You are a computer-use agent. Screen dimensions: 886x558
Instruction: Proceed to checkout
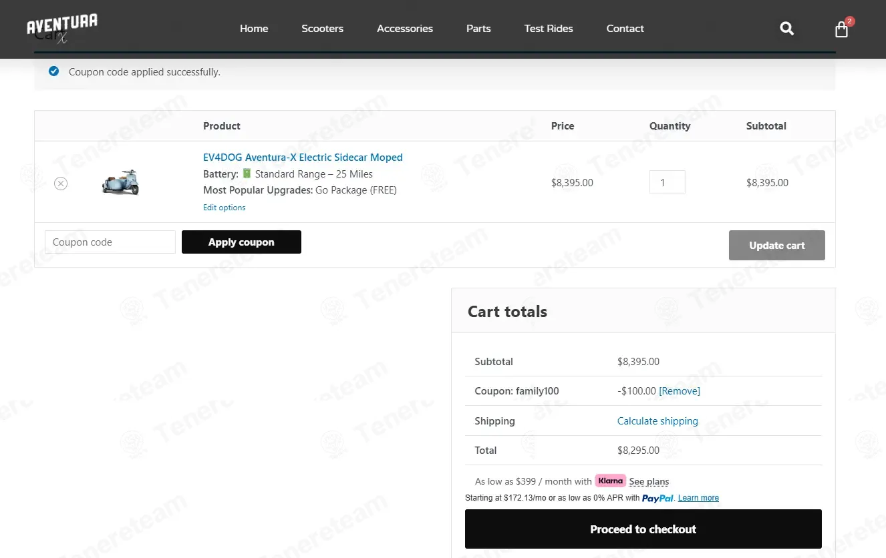pos(643,529)
